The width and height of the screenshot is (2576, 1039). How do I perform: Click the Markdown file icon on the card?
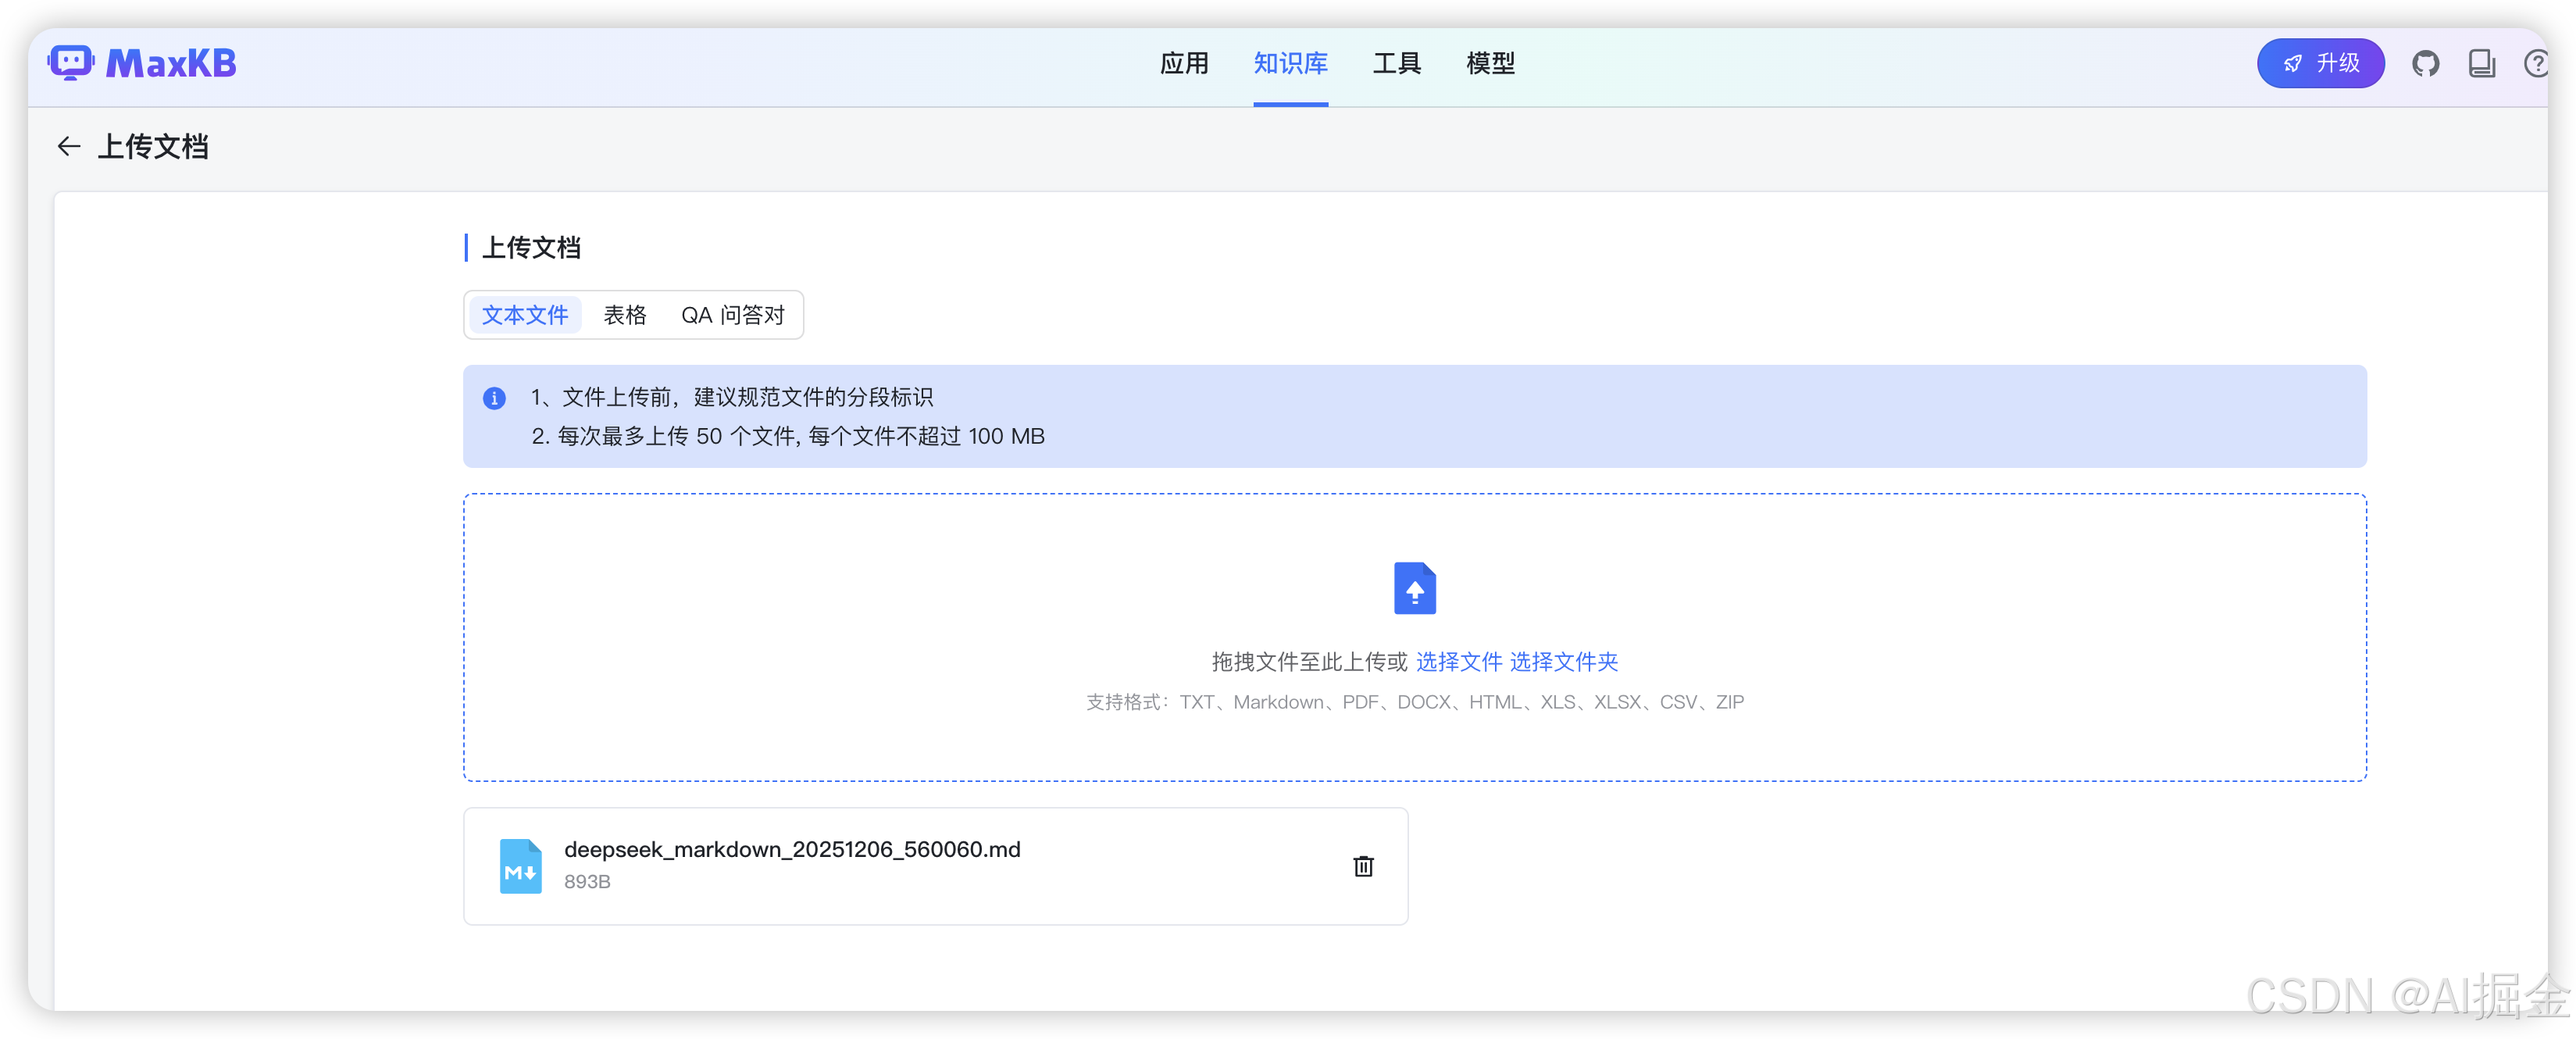(520, 866)
